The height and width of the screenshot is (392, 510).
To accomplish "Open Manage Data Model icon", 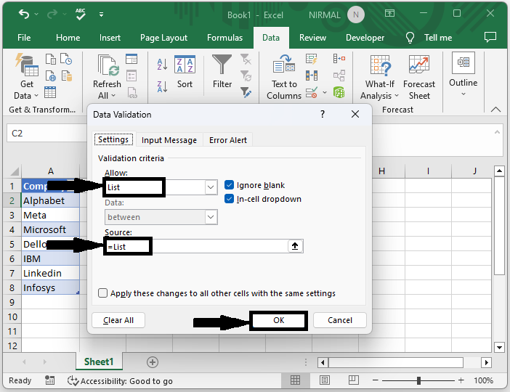I will coord(339,93).
